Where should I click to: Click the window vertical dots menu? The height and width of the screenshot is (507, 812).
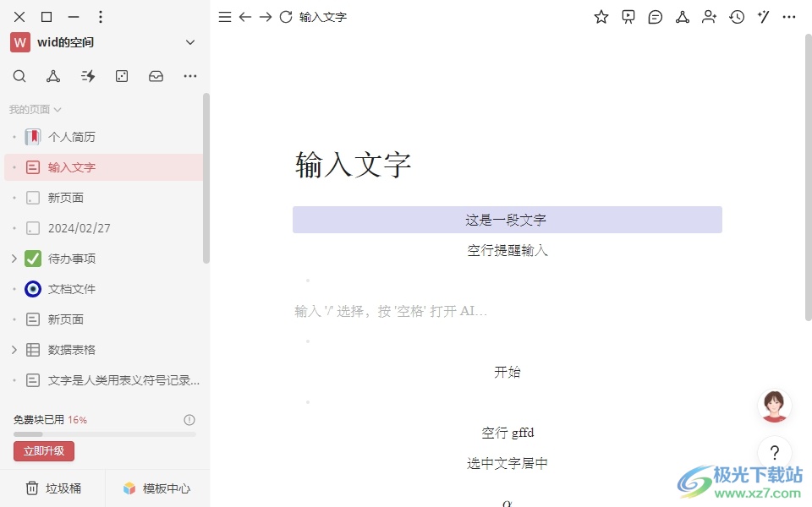coord(101,17)
